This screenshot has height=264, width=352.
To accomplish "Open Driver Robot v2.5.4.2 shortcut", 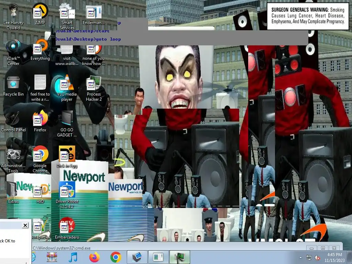I will [x=67, y=195].
